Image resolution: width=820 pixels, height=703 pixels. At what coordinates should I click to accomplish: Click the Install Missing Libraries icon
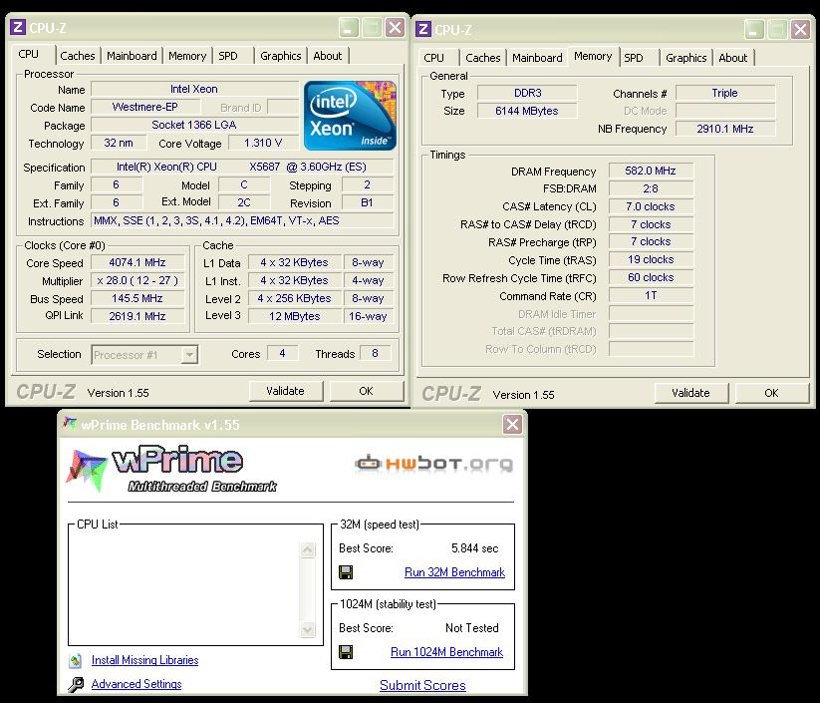tap(76, 660)
